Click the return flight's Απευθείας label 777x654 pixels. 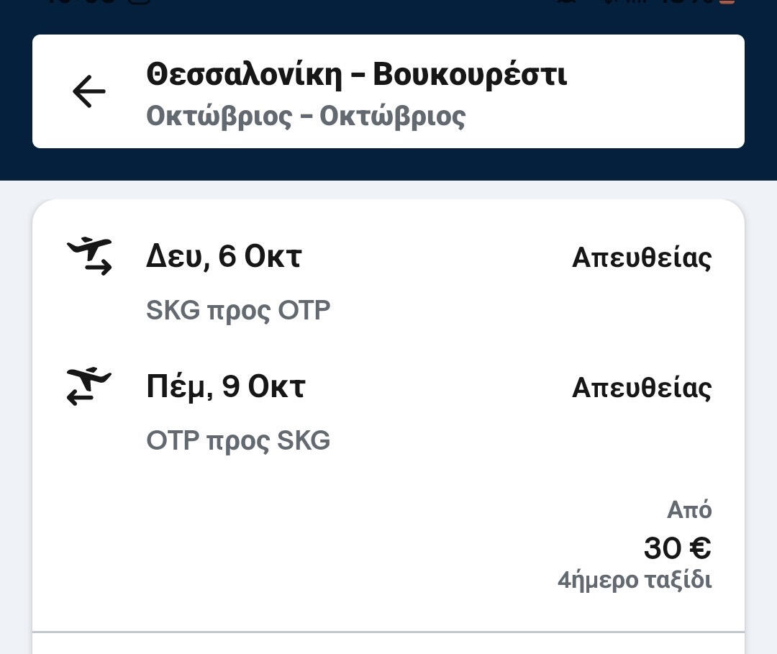(641, 388)
